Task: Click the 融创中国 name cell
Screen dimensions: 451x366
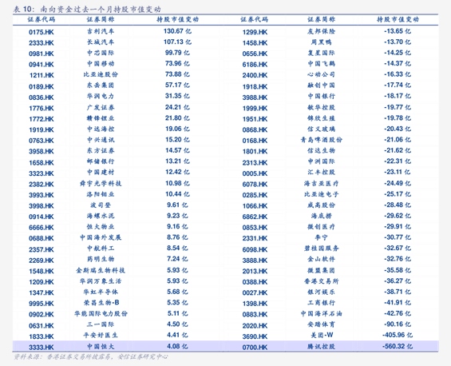Action: coord(321,86)
